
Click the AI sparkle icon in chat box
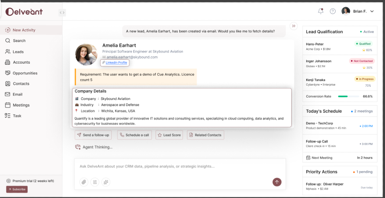tap(106, 182)
